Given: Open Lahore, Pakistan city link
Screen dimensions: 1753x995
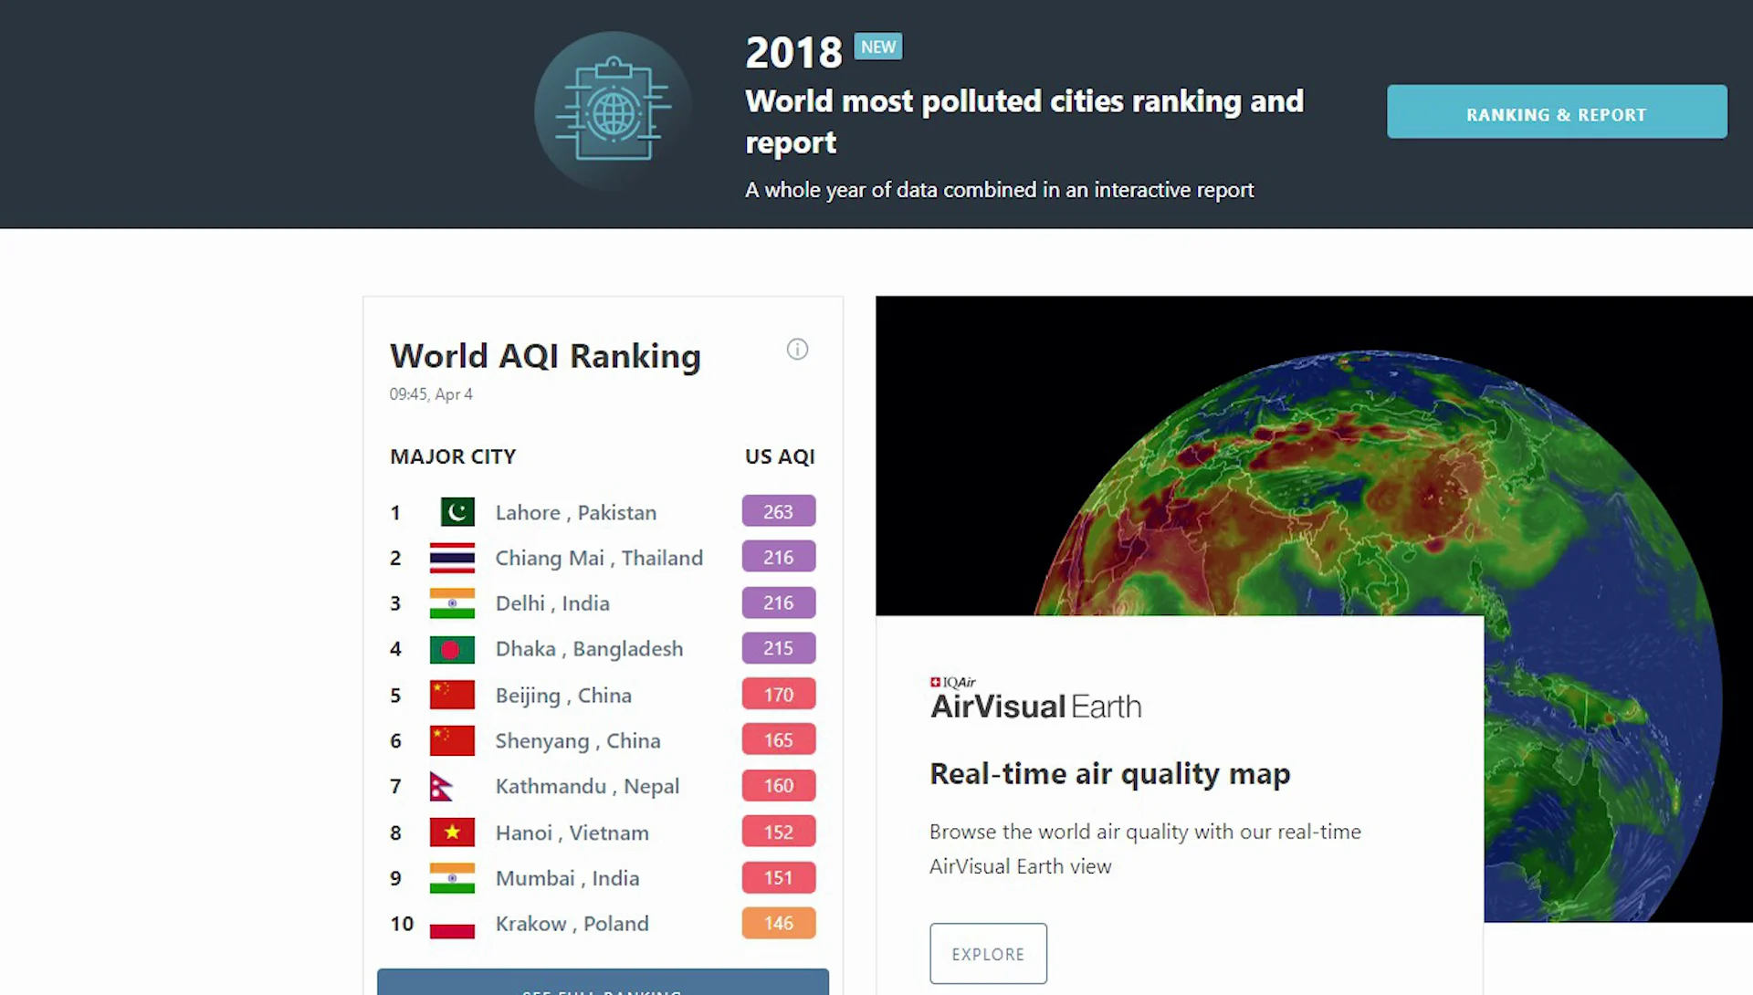Looking at the screenshot, I should click(x=575, y=513).
